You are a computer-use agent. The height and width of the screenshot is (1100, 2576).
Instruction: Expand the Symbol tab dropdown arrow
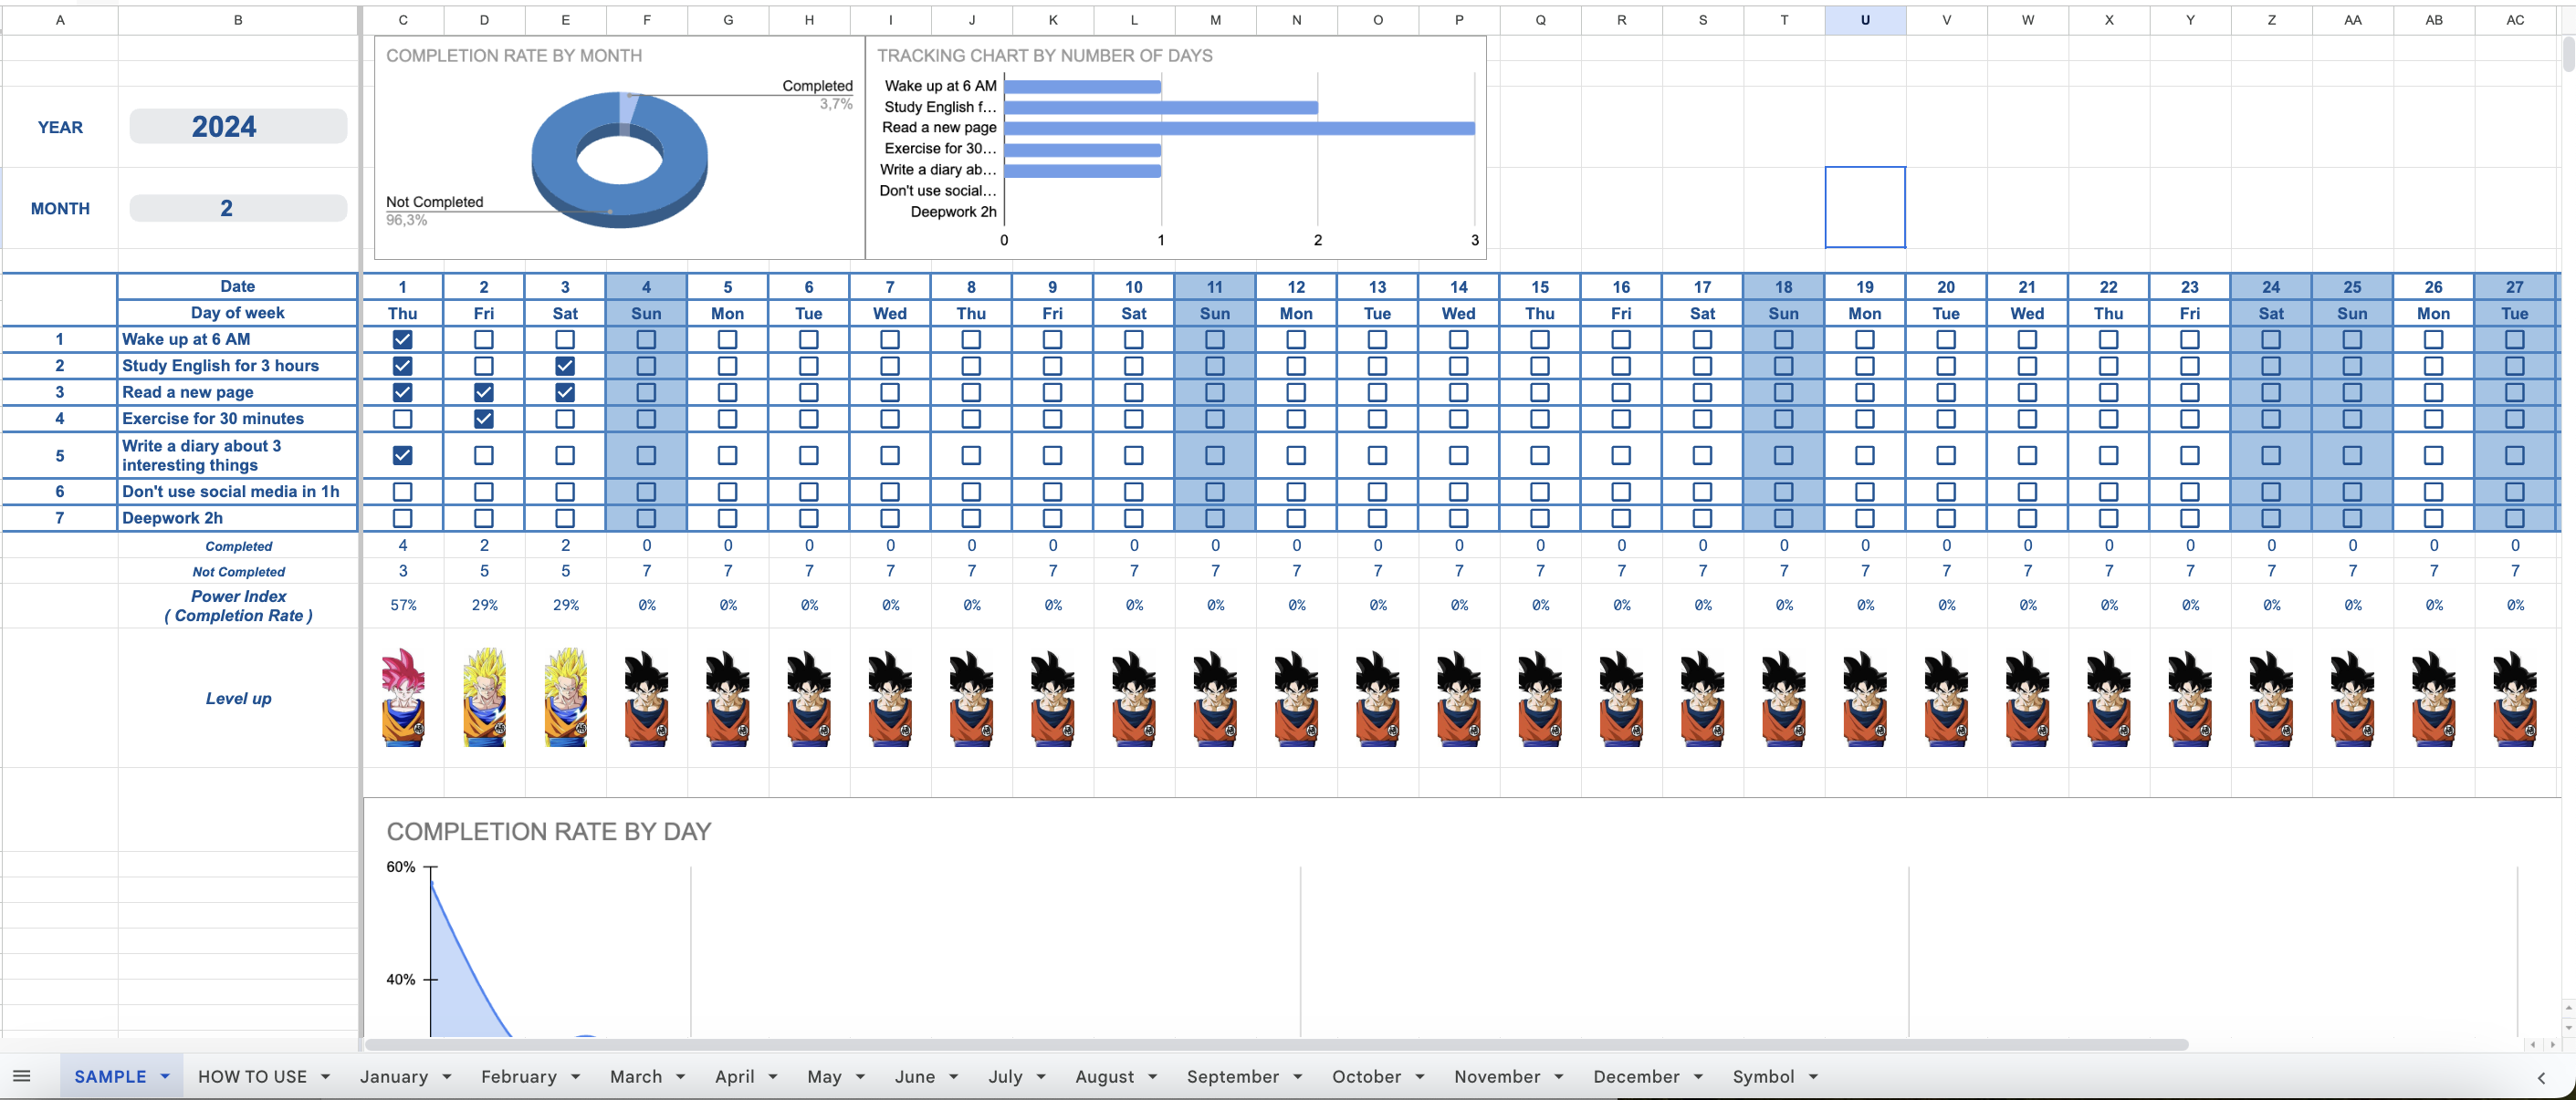click(x=1813, y=1076)
